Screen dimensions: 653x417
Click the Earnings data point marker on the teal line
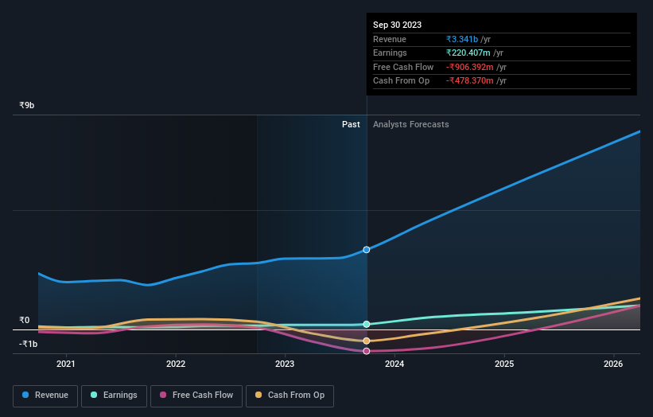tap(367, 324)
